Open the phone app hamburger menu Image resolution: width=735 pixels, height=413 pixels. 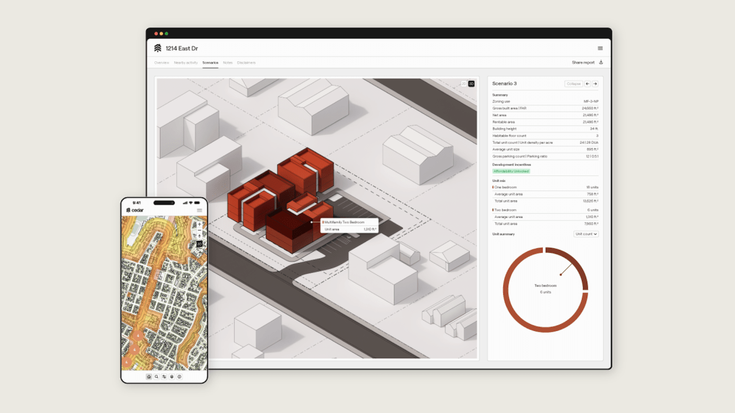[x=199, y=210]
